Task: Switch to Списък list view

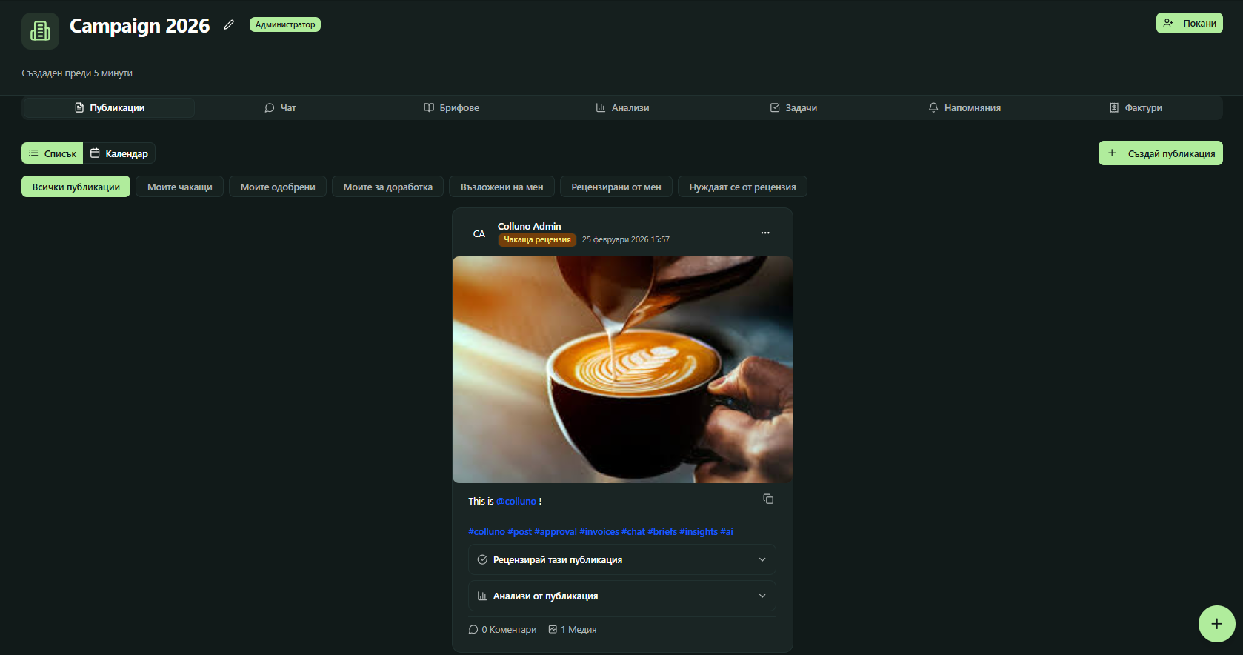Action: [53, 153]
